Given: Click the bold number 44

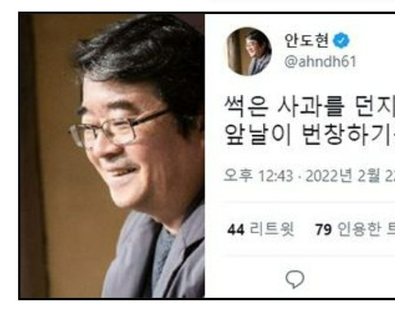Looking at the screenshot, I should 236,230.
